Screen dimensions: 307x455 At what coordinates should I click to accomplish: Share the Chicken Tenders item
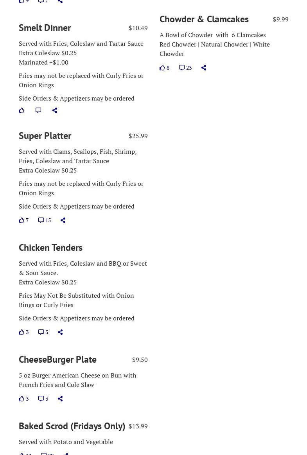point(60,332)
